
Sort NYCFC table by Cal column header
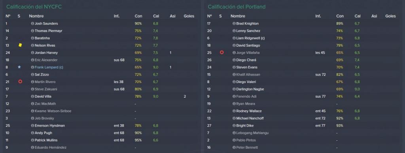(156, 16)
